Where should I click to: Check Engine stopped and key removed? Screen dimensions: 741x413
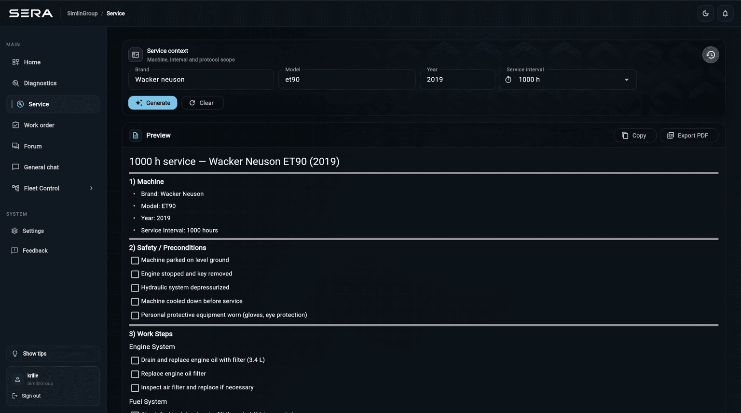point(135,274)
